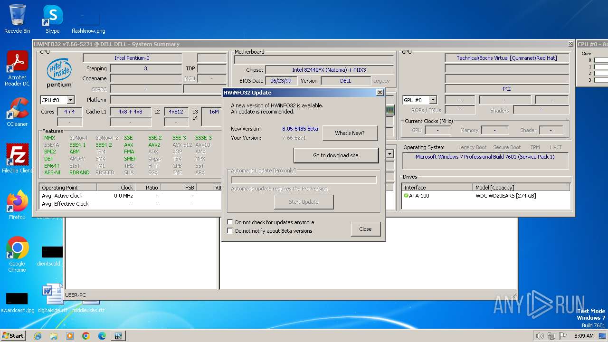The image size is (608, 342).
Task: Click the green drive status icon for ATA-100
Action: [x=406, y=195]
